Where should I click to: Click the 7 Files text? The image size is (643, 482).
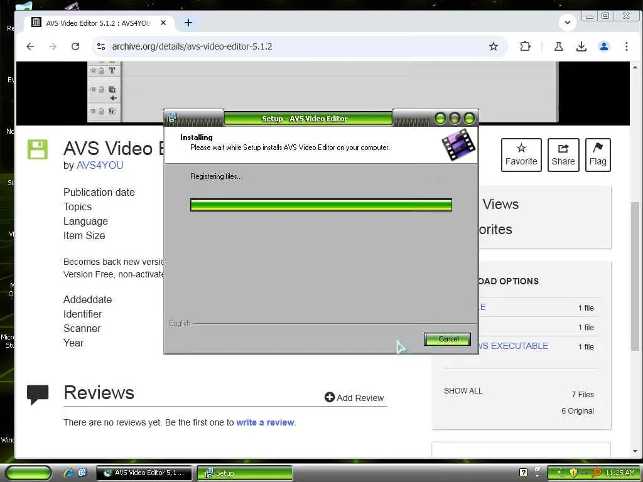coord(583,394)
